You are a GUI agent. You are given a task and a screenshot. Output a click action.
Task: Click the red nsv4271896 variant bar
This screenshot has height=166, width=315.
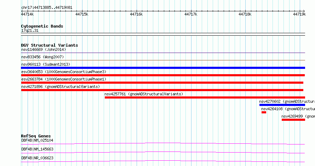(x=162, y=90)
